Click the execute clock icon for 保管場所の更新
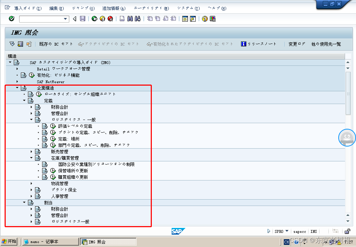The height and width of the screenshot is (247, 356). [53, 171]
